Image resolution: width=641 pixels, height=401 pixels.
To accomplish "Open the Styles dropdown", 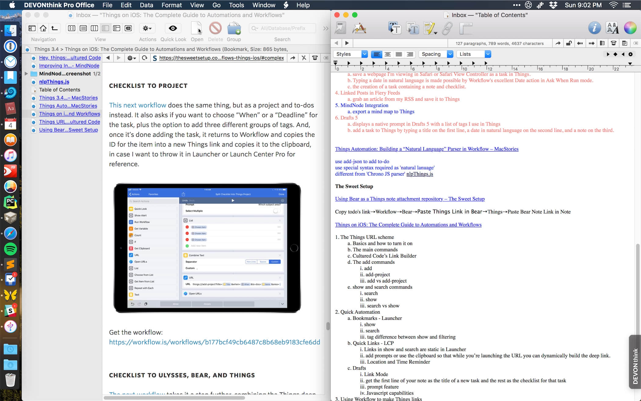I will point(350,54).
